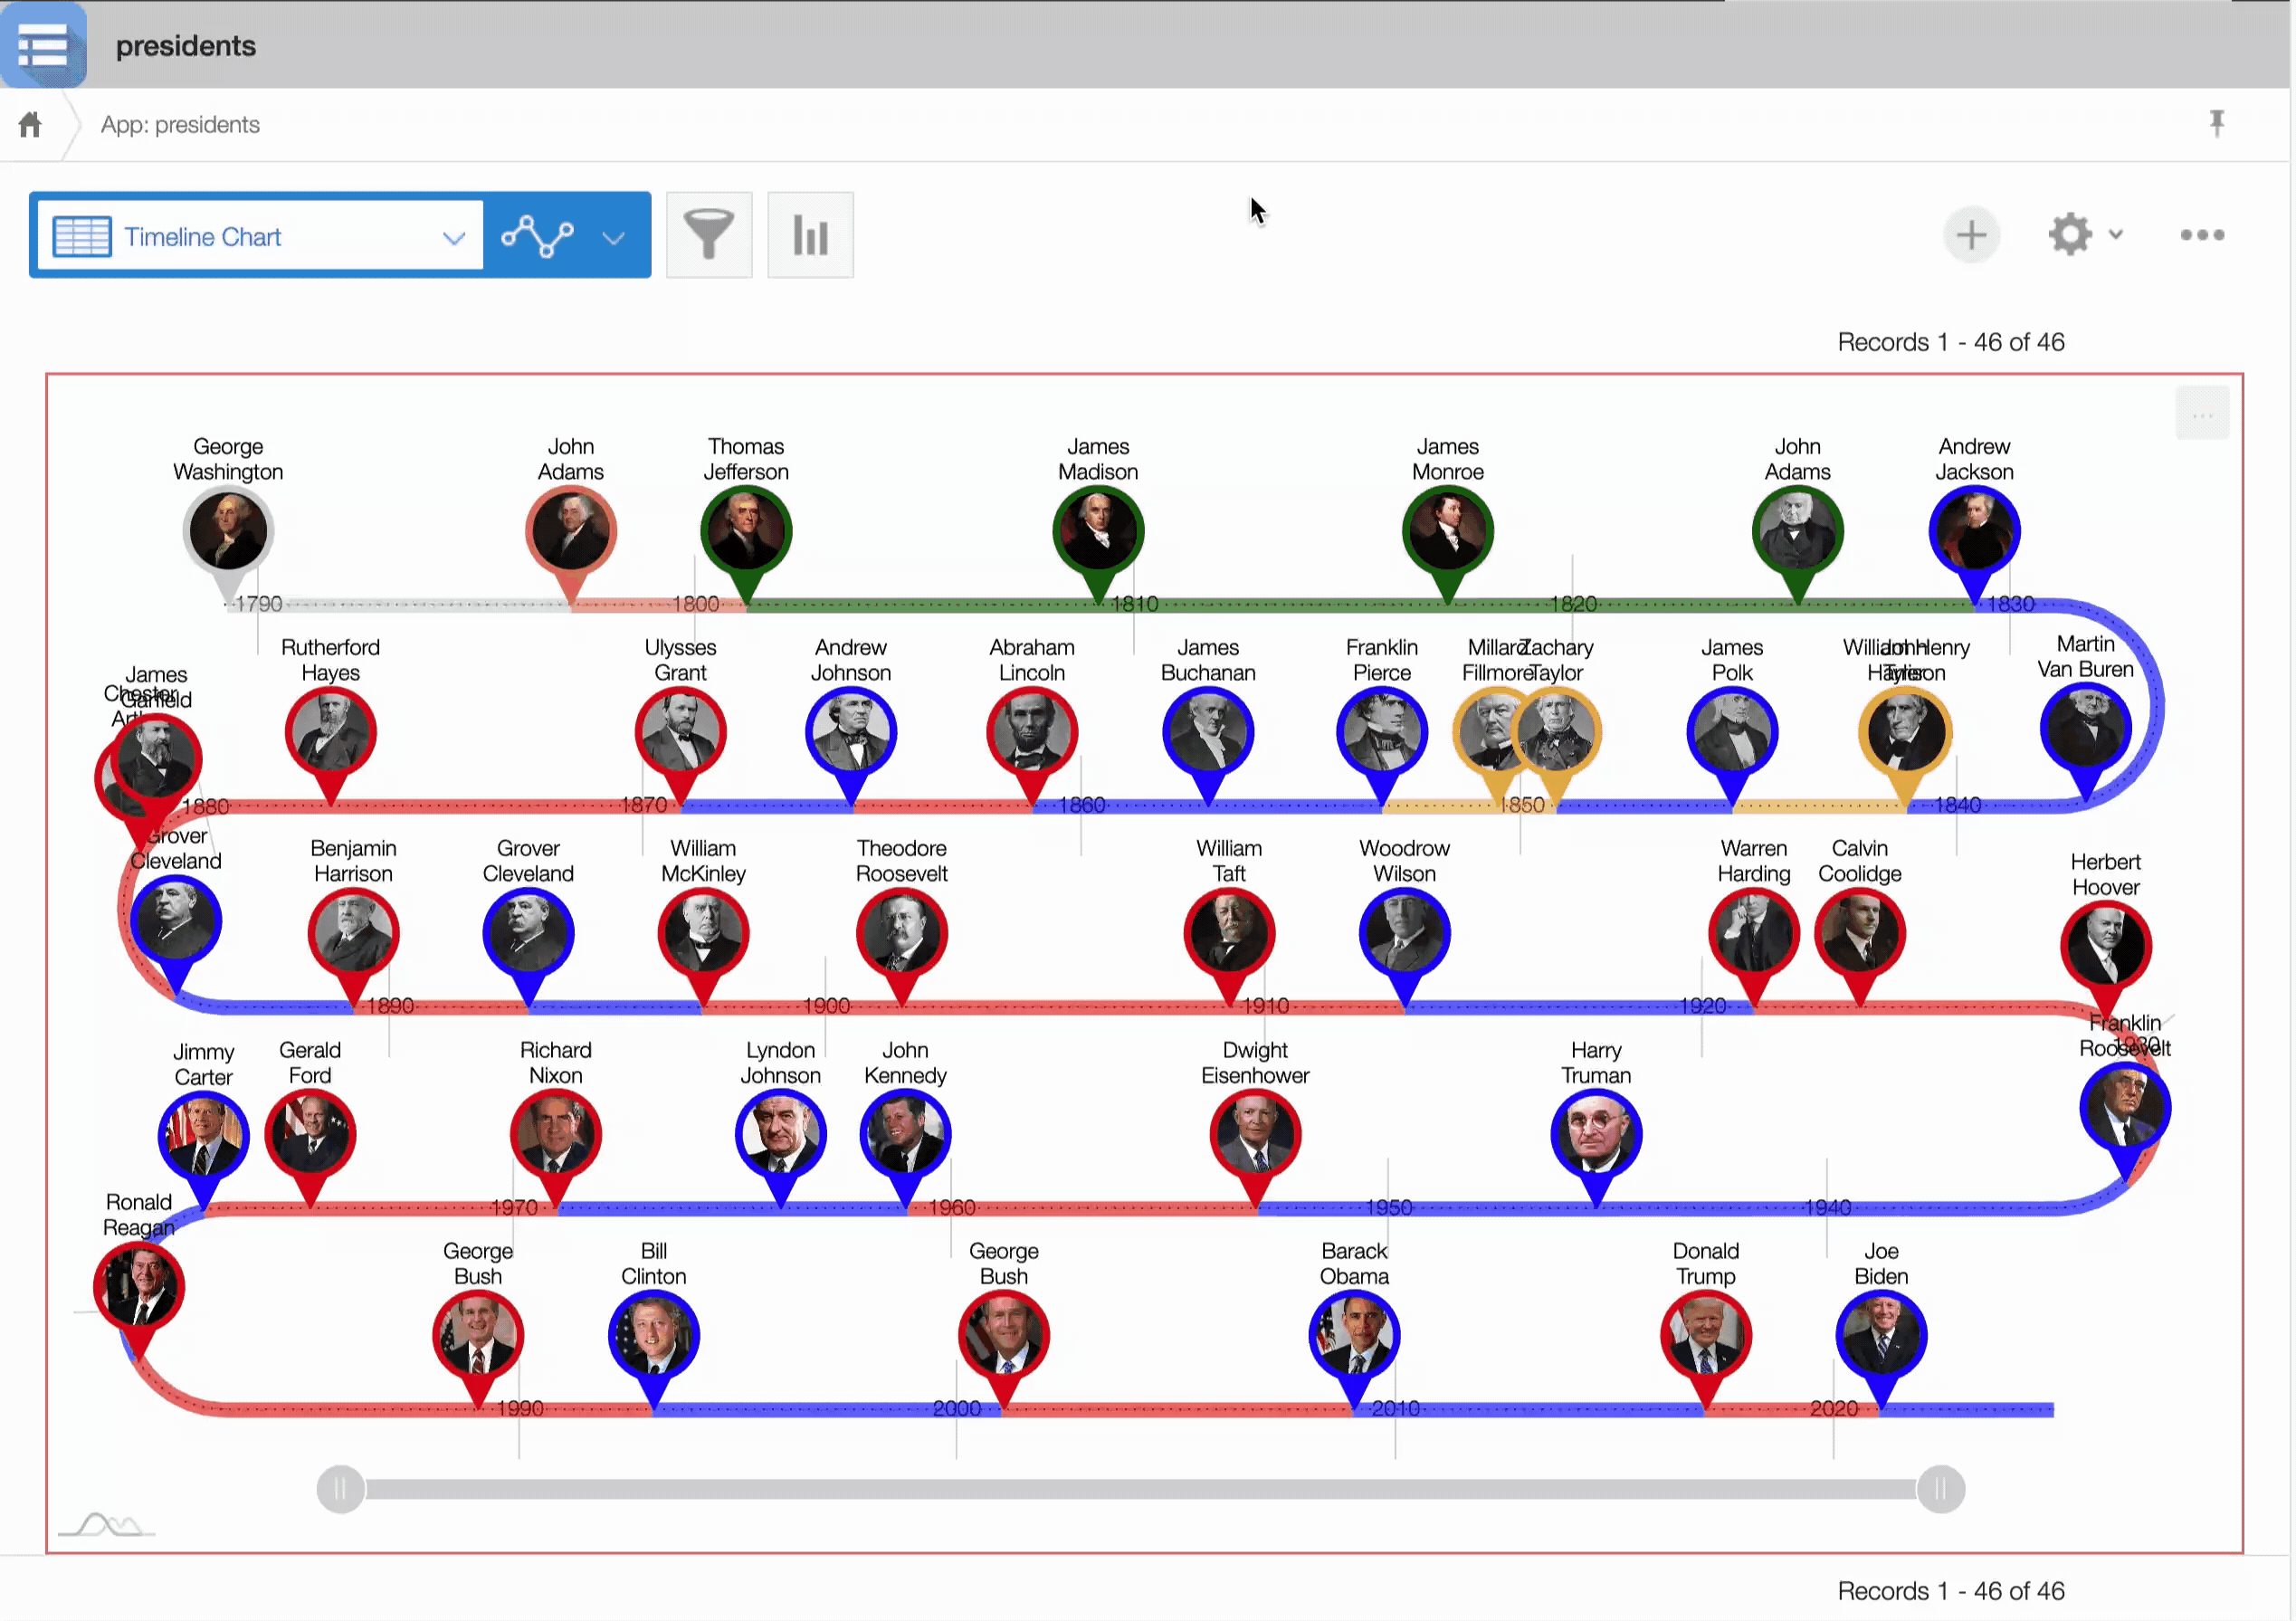2296x1621 pixels.
Task: Drag the timeline horizontal scrollbar
Action: [x=1140, y=1488]
